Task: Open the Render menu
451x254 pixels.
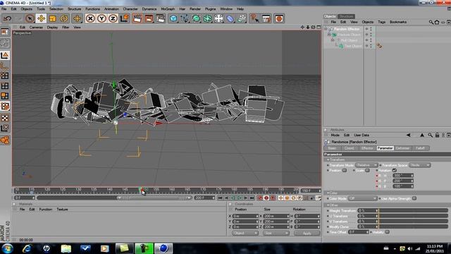Action: point(195,9)
